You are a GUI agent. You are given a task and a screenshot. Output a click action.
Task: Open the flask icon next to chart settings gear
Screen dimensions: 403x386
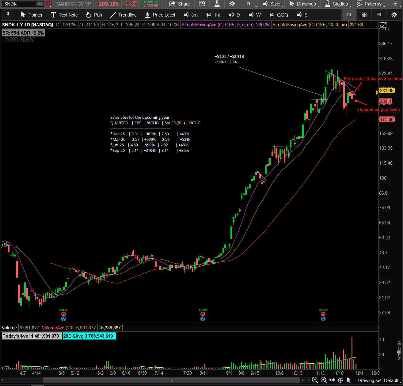(x=217, y=4)
